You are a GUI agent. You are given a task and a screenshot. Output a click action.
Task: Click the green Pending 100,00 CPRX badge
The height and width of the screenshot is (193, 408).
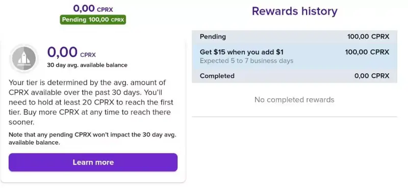point(93,20)
